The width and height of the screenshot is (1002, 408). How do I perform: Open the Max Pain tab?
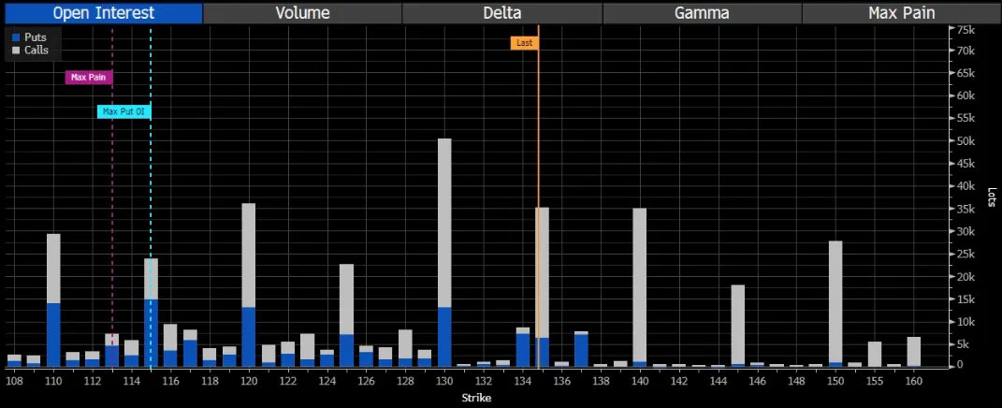(x=902, y=13)
